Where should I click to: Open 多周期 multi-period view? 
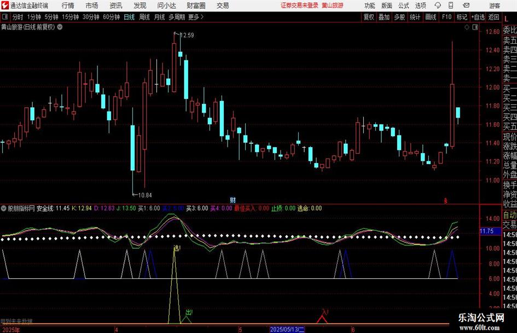pos(177,17)
